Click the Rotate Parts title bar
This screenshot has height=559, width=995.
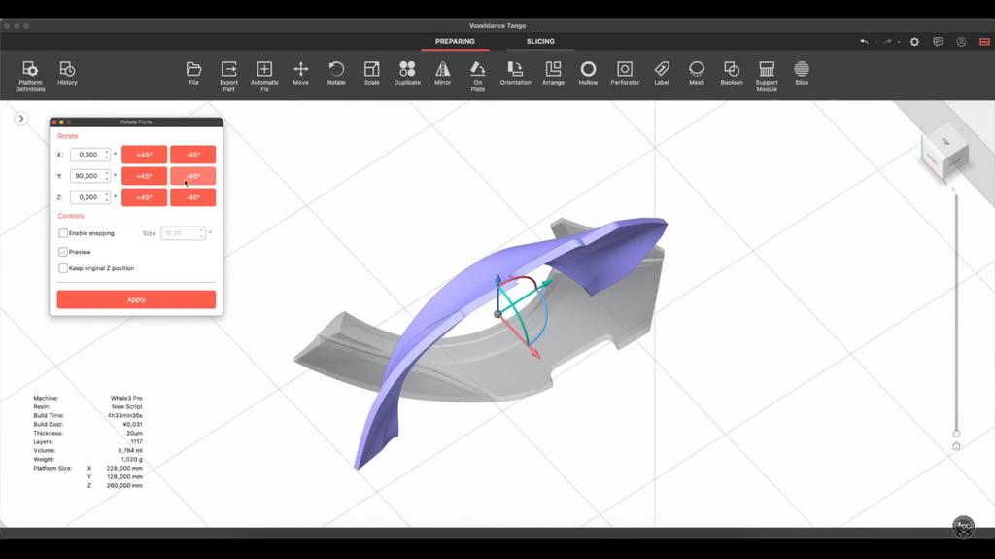click(x=136, y=122)
